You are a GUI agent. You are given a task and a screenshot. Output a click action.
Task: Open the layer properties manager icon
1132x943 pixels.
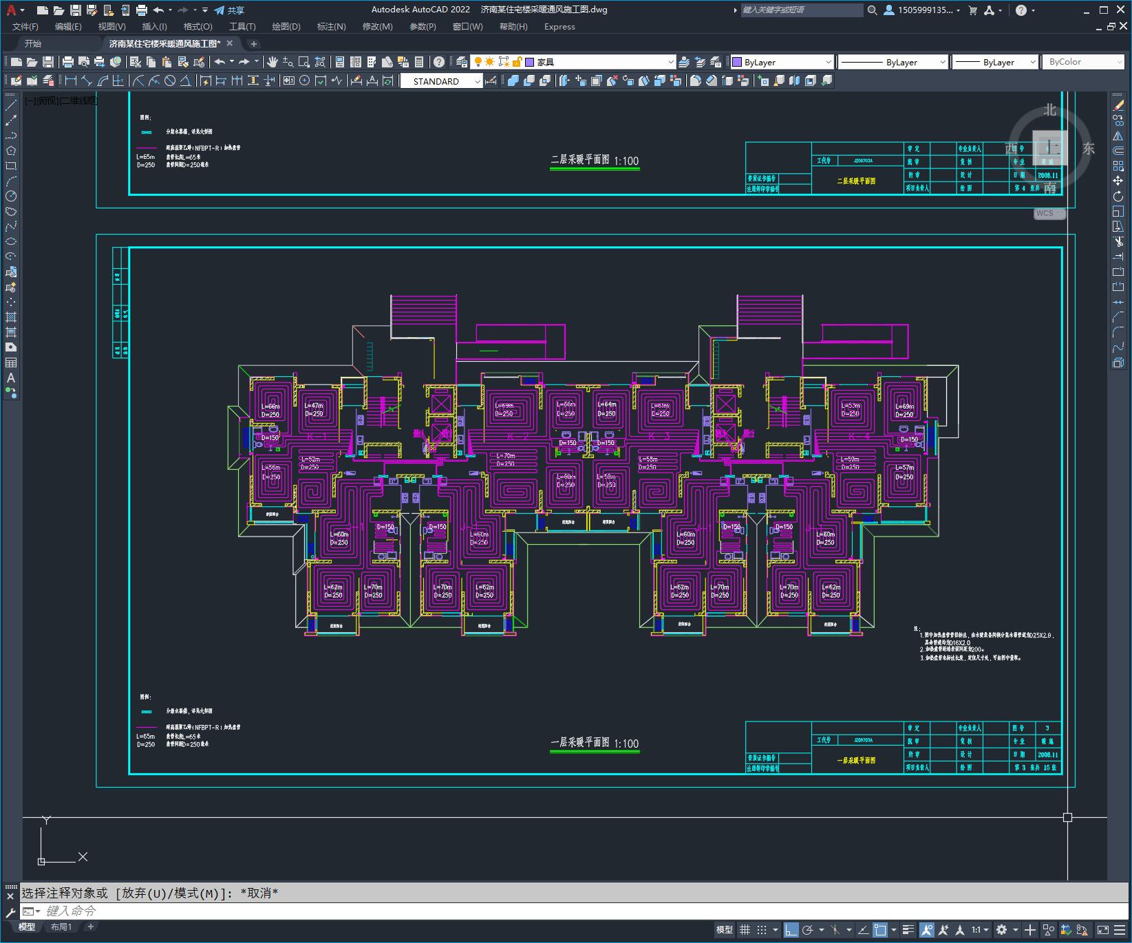pos(461,62)
